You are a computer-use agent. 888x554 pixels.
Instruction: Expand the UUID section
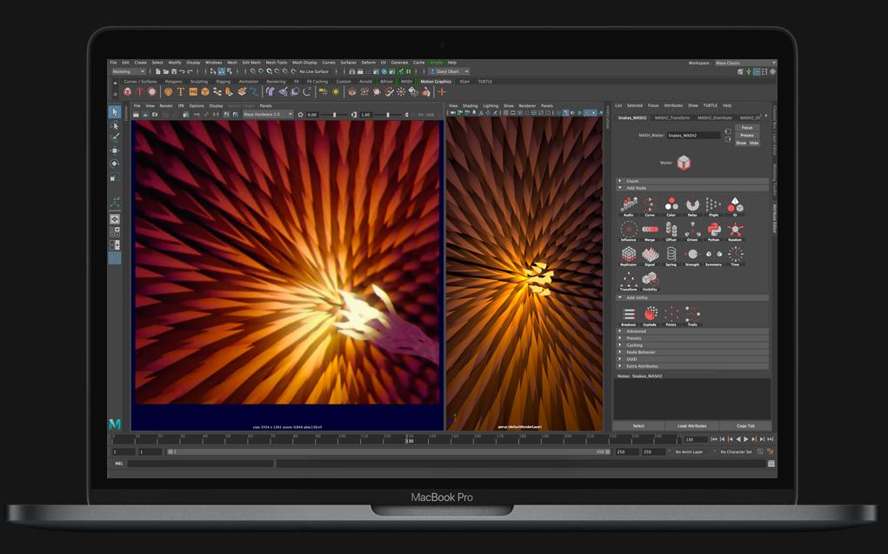(x=692, y=359)
